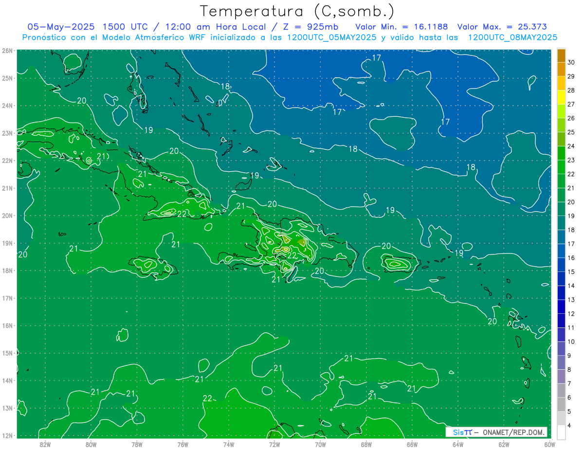Image resolution: width=584 pixels, height=451 pixels.
Task: Click the 60W longitude axis label
Action: [x=549, y=444]
